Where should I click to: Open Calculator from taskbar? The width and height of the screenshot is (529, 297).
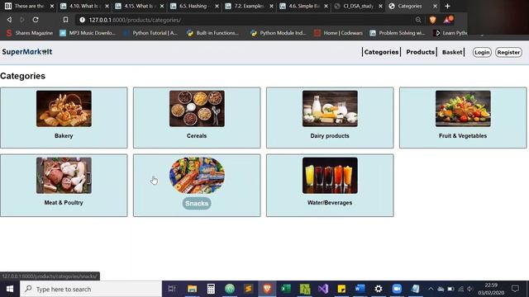coord(211,289)
